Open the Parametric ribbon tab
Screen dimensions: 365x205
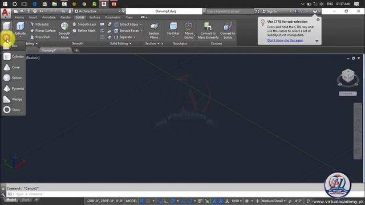pos(113,17)
